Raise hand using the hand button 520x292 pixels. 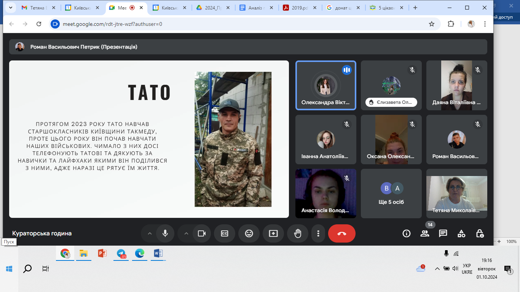point(298,233)
